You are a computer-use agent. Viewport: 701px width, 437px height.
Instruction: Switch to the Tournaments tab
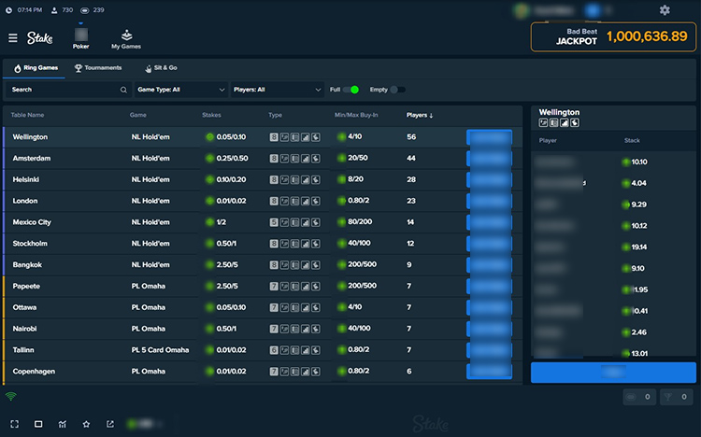[98, 68]
